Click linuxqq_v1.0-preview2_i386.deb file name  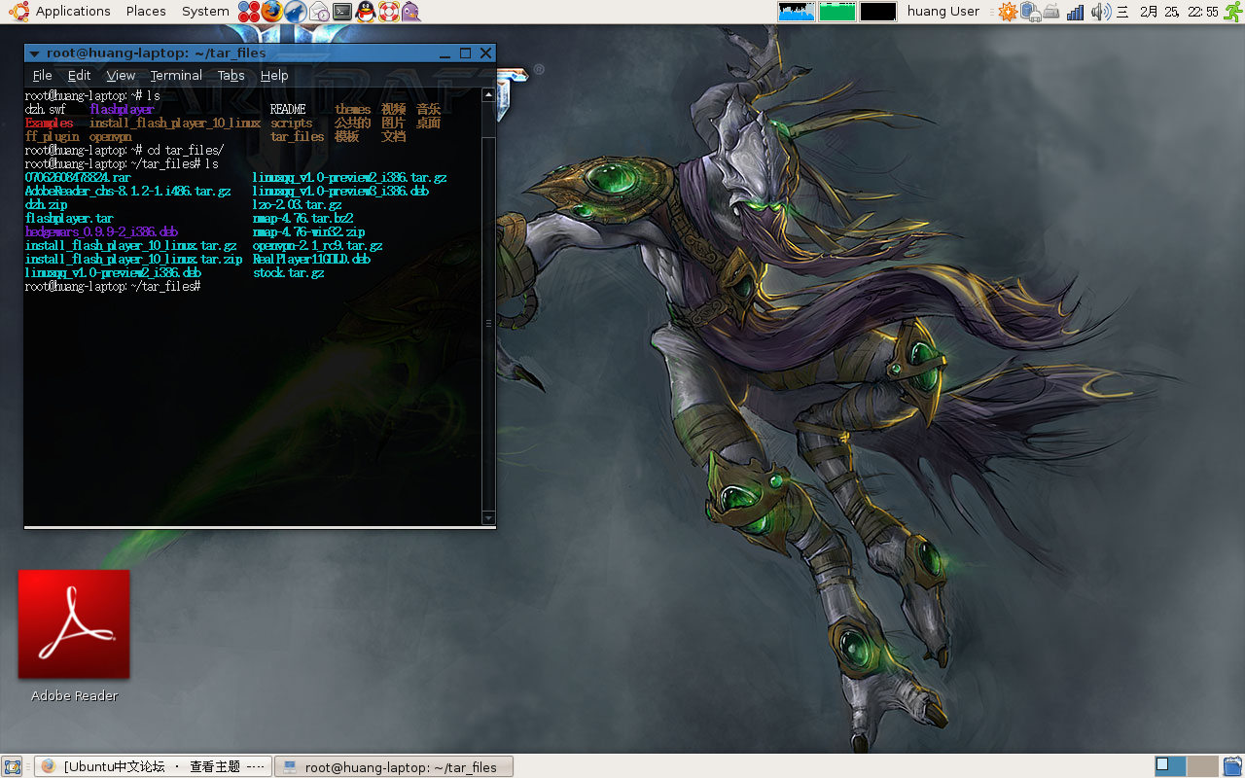[x=113, y=273]
